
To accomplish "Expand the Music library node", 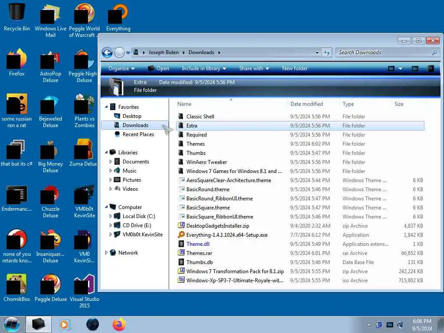I will click(x=111, y=171).
